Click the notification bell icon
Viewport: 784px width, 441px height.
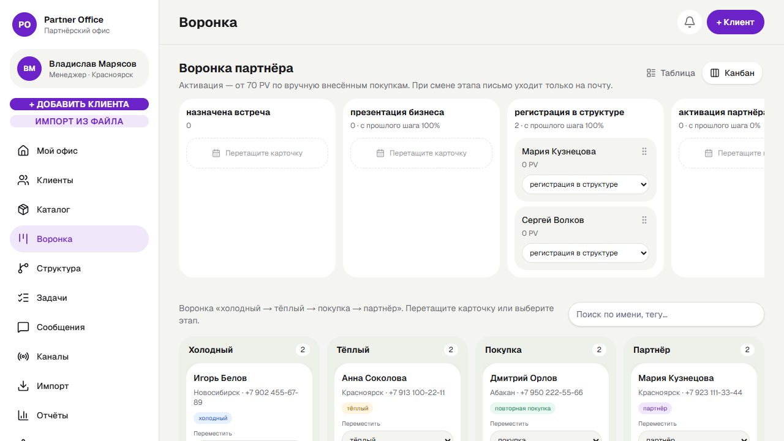(690, 22)
